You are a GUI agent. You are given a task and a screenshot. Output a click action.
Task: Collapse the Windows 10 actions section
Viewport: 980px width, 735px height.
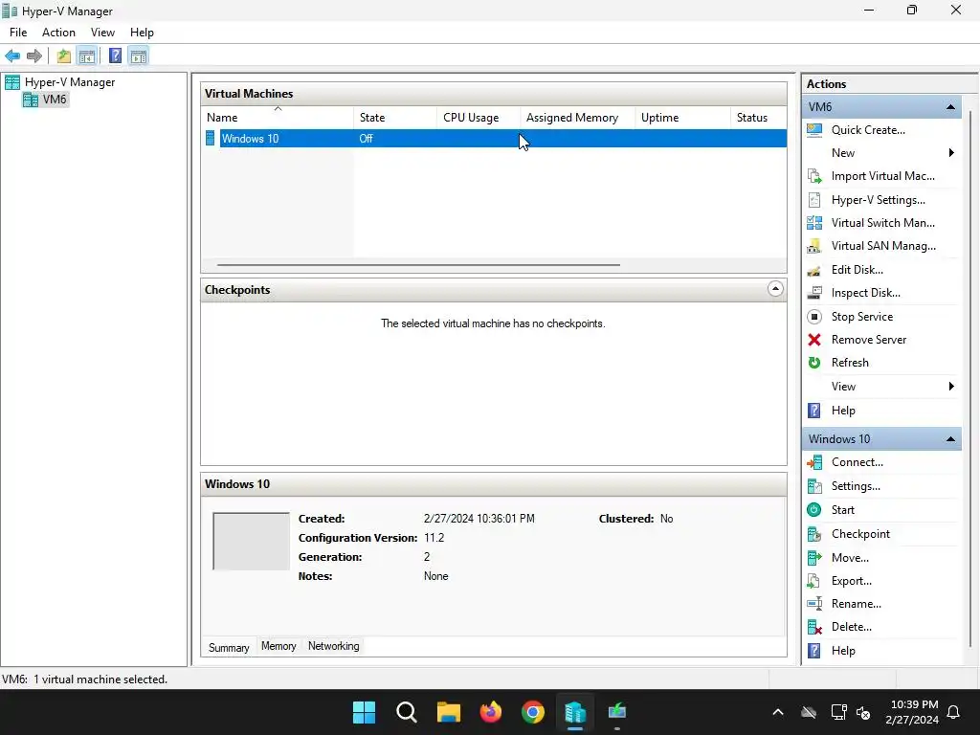(950, 438)
